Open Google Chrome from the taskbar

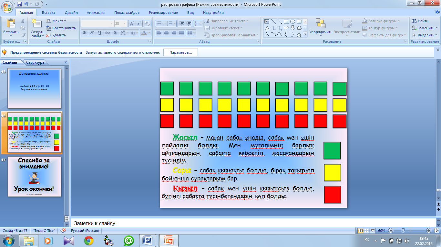(89, 241)
